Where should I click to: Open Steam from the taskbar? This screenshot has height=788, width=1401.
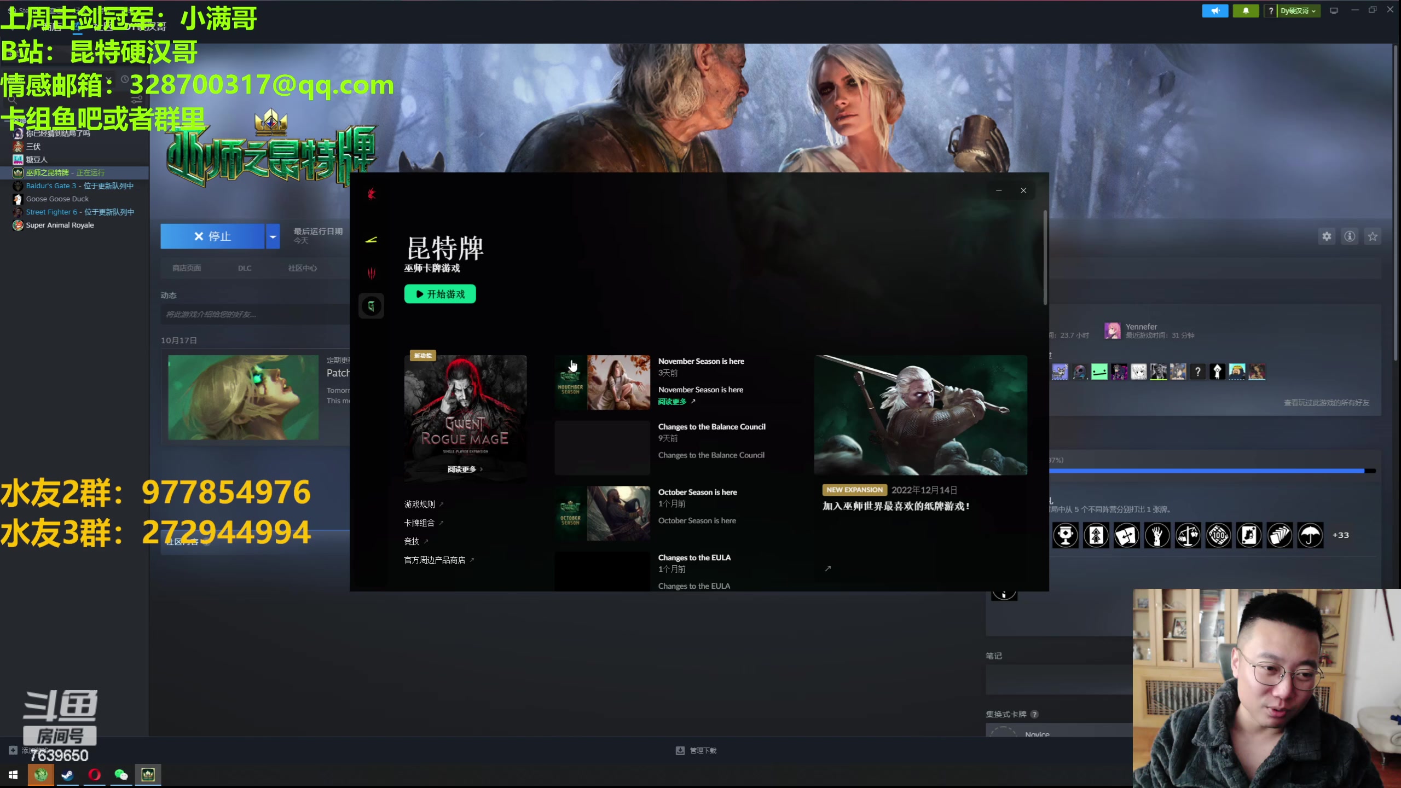67,775
